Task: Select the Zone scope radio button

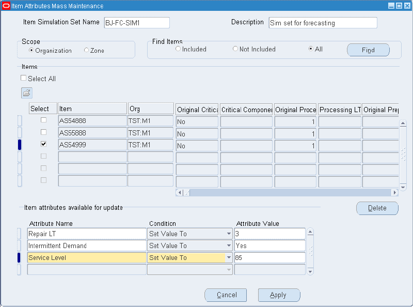Action: click(x=86, y=50)
